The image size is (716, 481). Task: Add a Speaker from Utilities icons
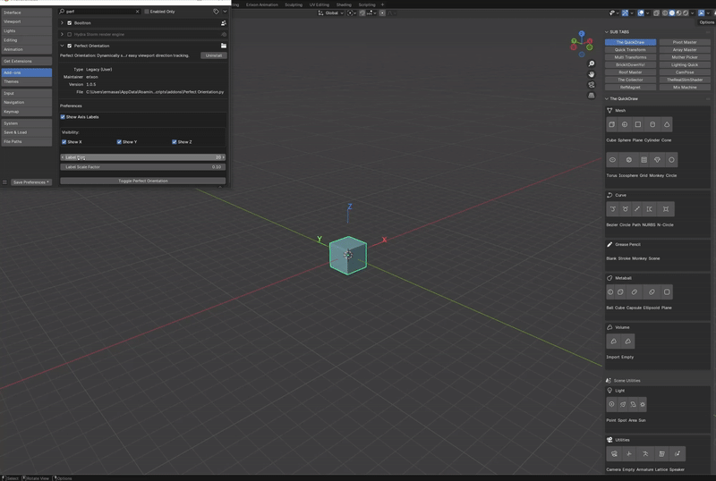click(x=678, y=453)
